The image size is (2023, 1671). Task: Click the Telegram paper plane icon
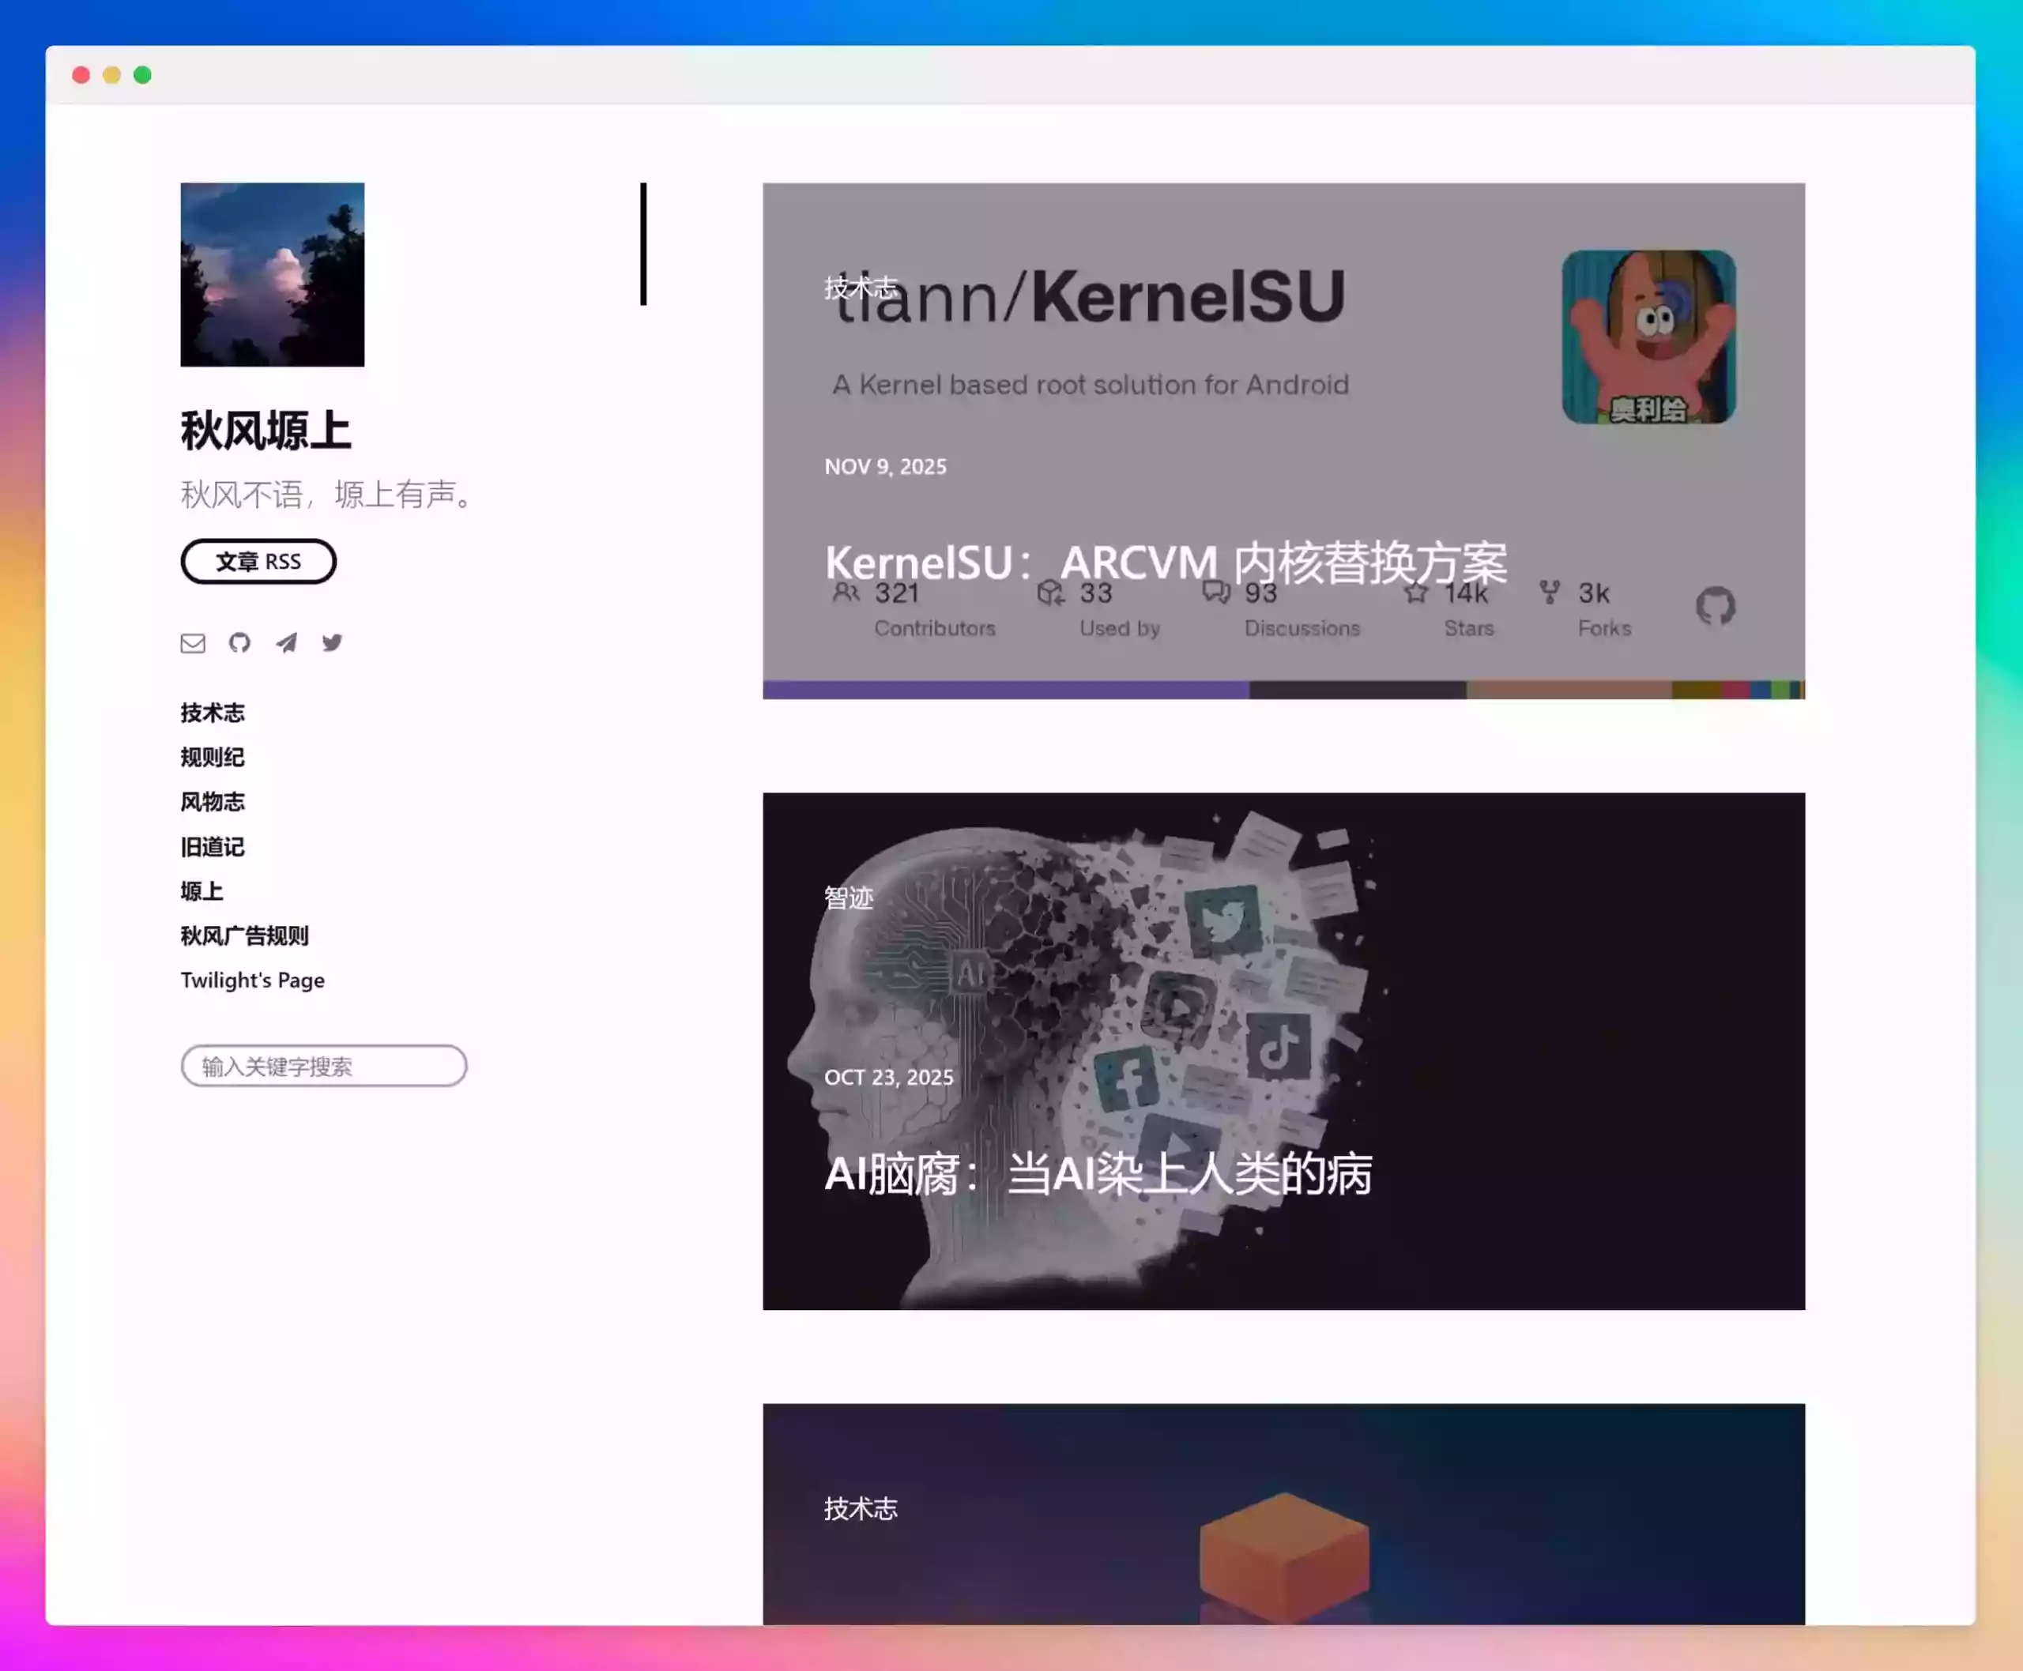(286, 643)
